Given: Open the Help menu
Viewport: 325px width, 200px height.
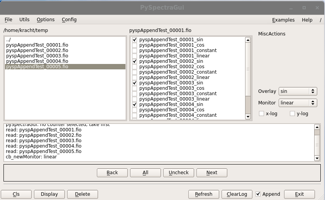Looking at the screenshot, I should pos(307,20).
